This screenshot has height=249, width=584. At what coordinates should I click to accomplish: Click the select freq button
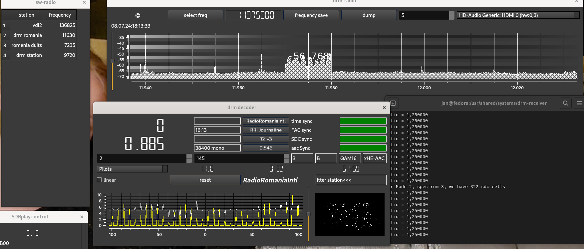pos(195,15)
